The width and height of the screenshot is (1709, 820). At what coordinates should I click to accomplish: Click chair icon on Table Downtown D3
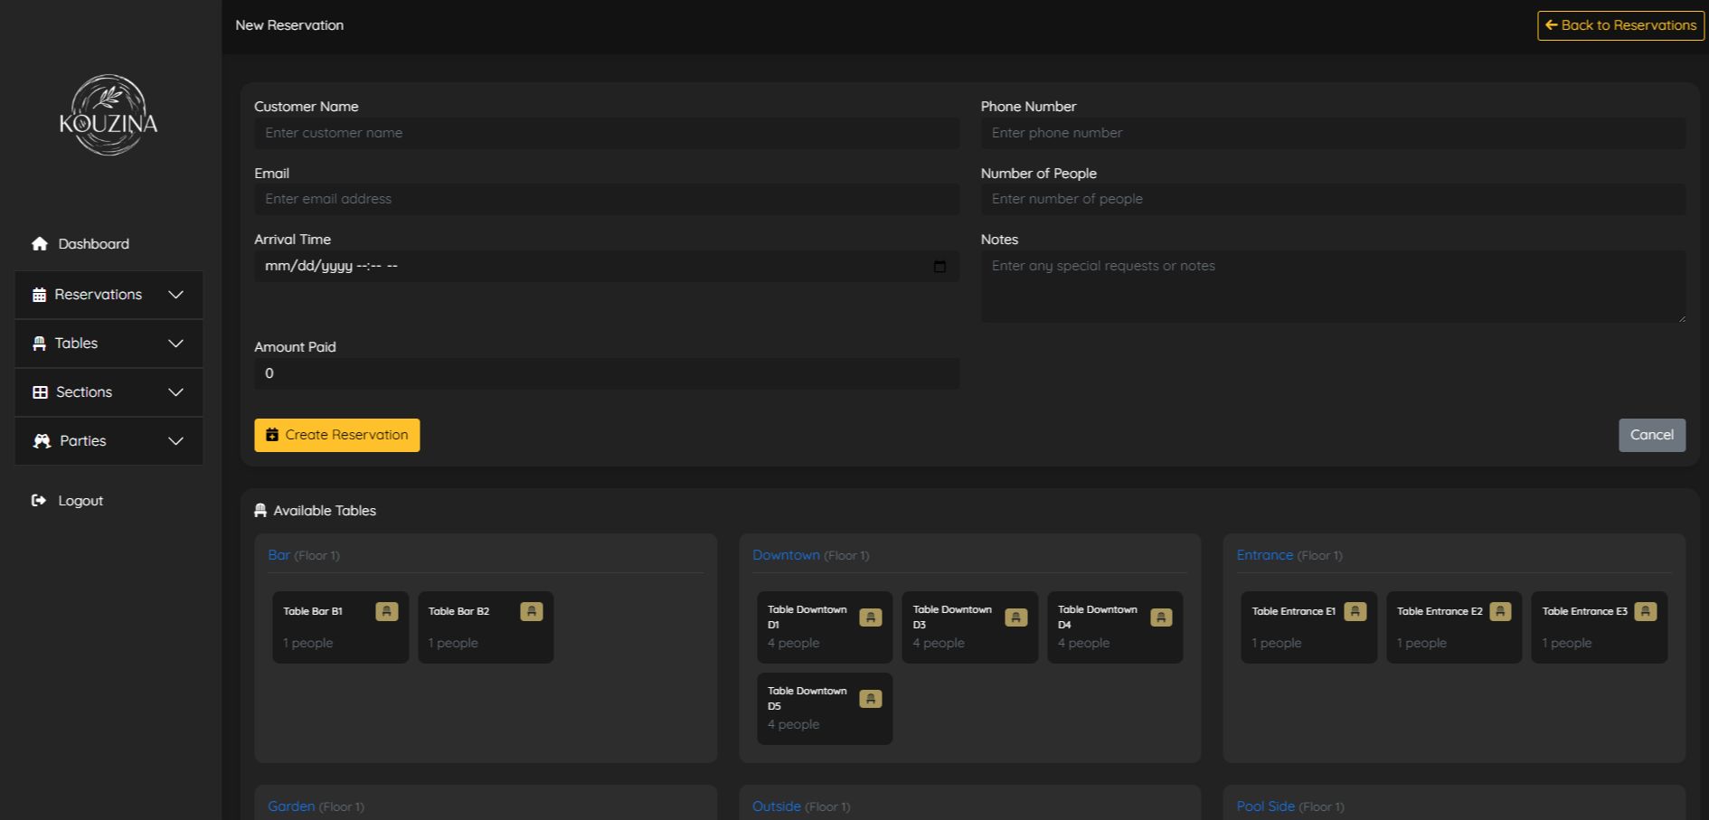(1016, 617)
